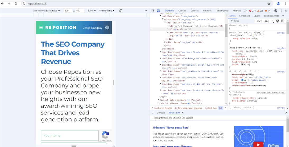Image resolution: width=289 pixels, height=147 pixels.
Task: Expand the wpcf7 js div node
Action: pos(167,32)
